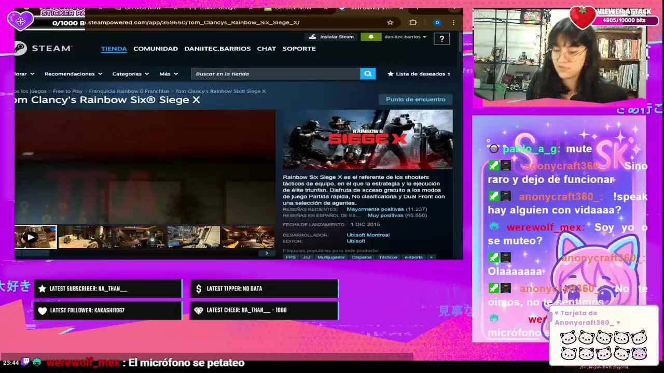Click the browser address bar URL
This screenshot has width=664, height=373.
(x=193, y=22)
